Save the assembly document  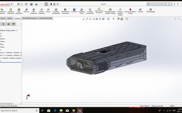tap(31, 4)
